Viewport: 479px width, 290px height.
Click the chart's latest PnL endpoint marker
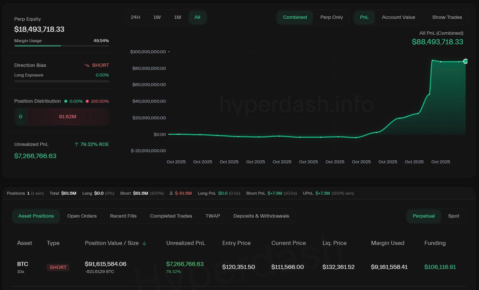pyautogui.click(x=465, y=61)
